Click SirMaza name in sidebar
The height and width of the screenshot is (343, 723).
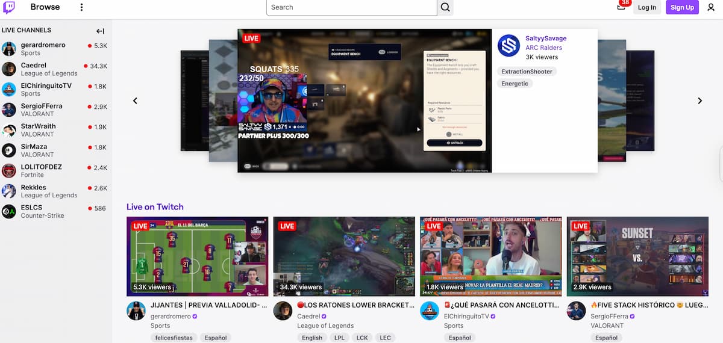34,147
